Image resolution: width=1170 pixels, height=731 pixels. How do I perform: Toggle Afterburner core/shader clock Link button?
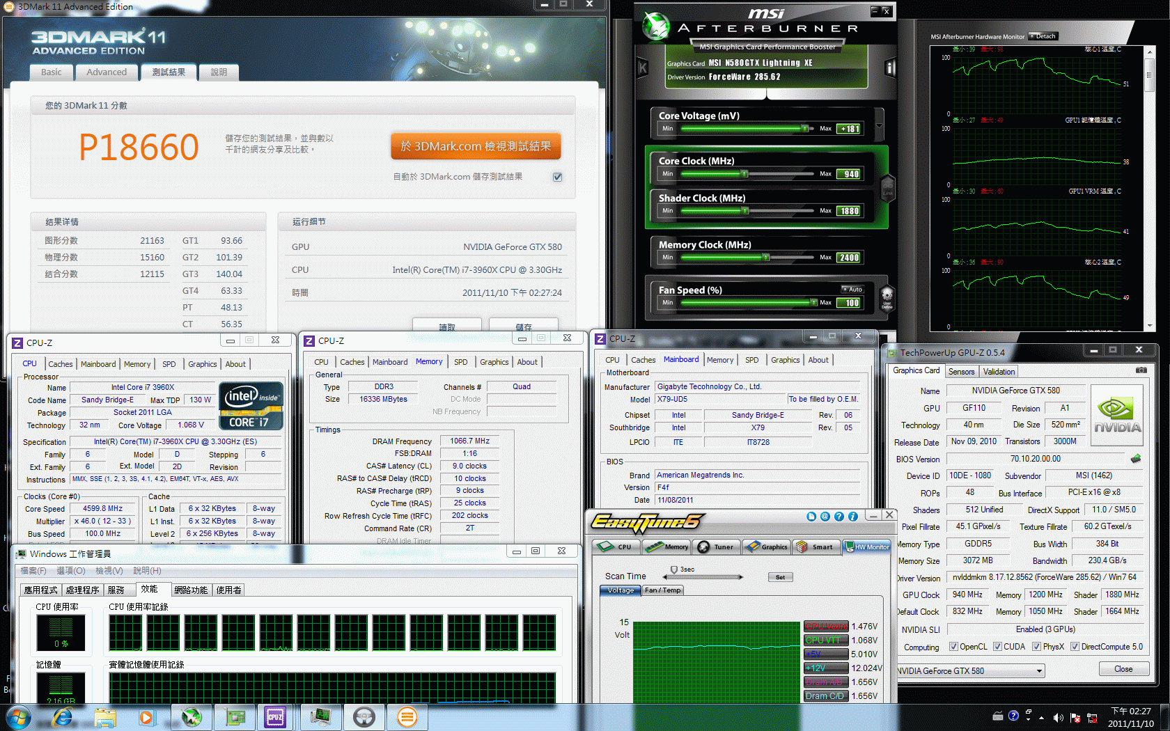point(888,187)
